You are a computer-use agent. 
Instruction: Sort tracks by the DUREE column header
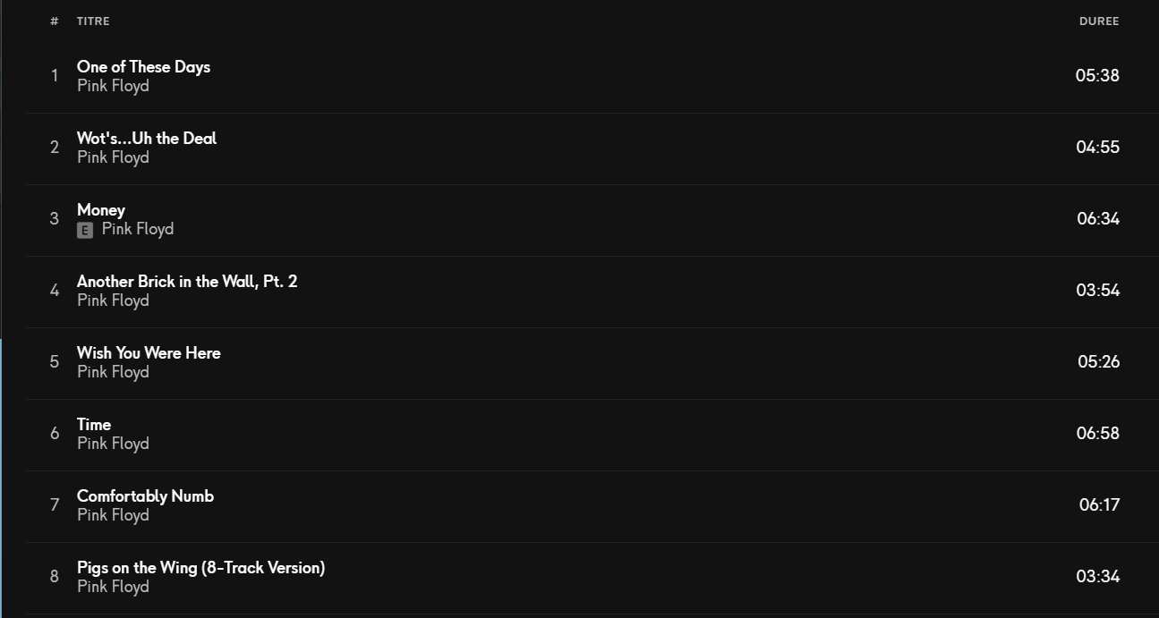[x=1099, y=21]
